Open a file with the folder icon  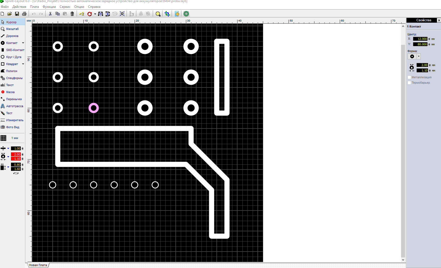(9, 14)
